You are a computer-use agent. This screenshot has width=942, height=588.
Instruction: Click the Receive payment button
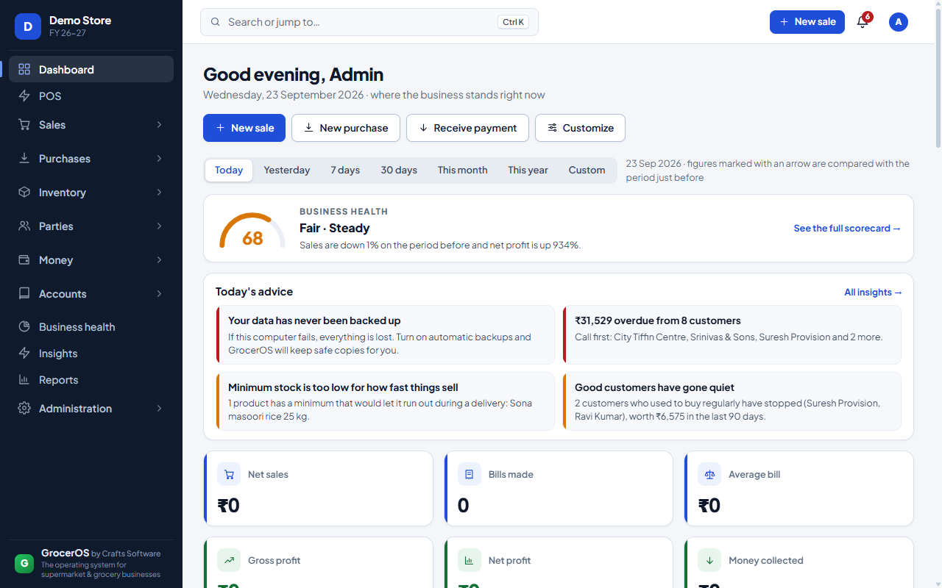click(467, 128)
